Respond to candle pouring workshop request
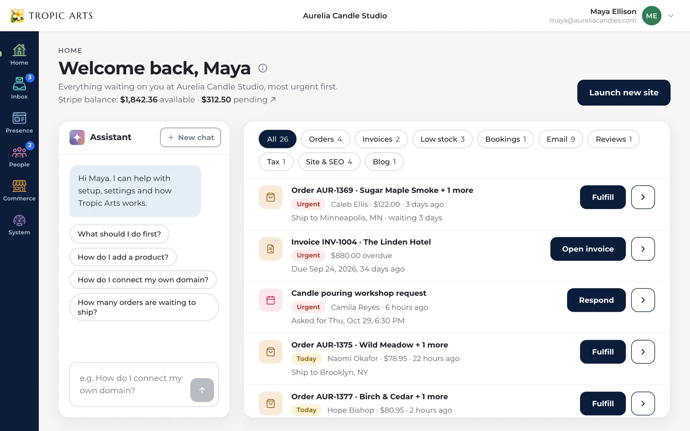 (x=596, y=300)
